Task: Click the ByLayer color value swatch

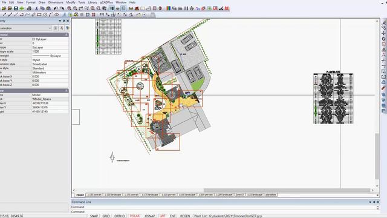Action: pyautogui.click(x=34, y=39)
